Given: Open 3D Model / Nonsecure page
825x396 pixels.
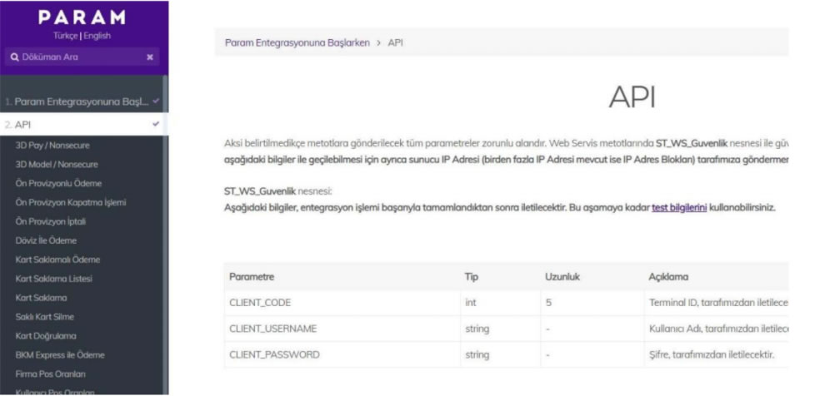Looking at the screenshot, I should 57,165.
